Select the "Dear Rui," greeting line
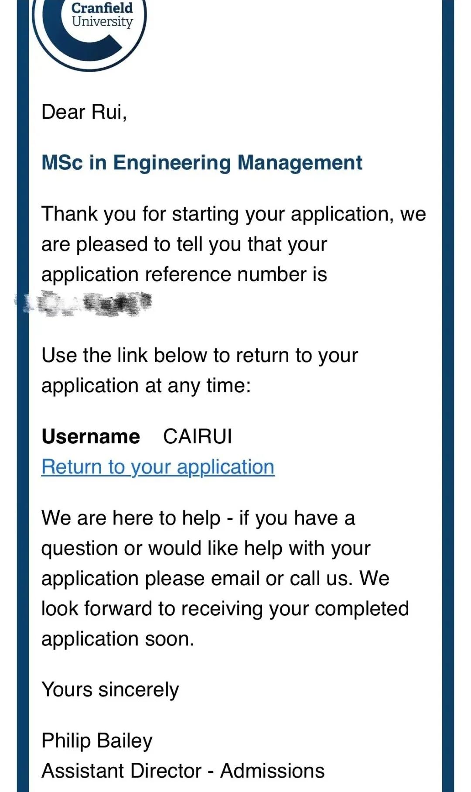Viewport: 471px width, 792px height. [x=84, y=112]
